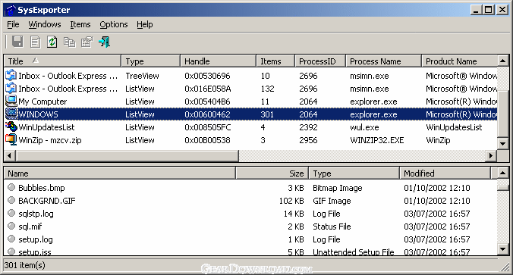The width and height of the screenshot is (513, 275).
Task: Click the WINDOWS row icon
Action: point(11,114)
